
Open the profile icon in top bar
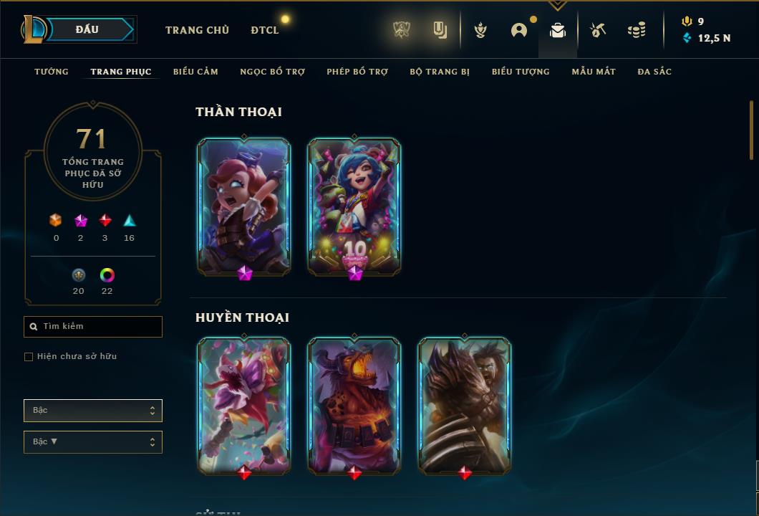(x=519, y=30)
